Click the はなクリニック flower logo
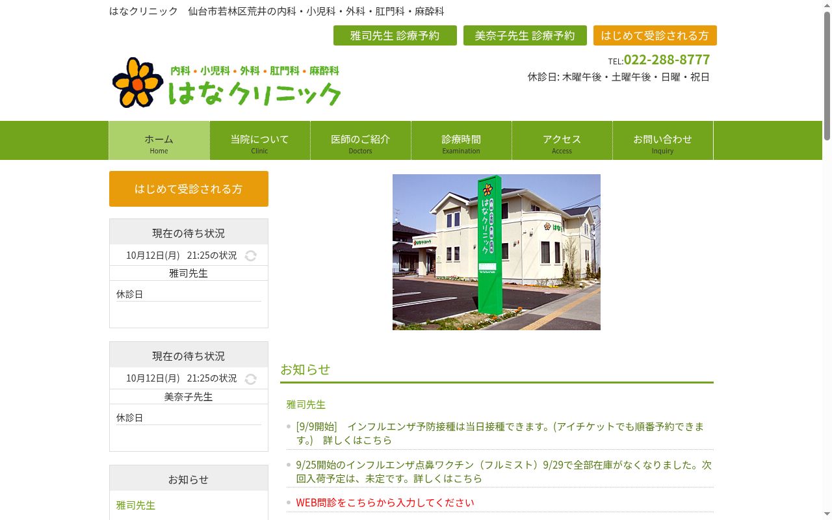This screenshot has height=520, width=832. [227, 83]
